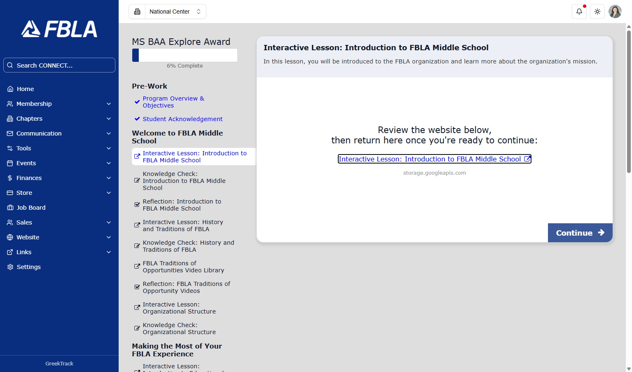Viewport: 632px width, 372px height.
Task: Click the Chapters building icon
Action: click(10, 119)
